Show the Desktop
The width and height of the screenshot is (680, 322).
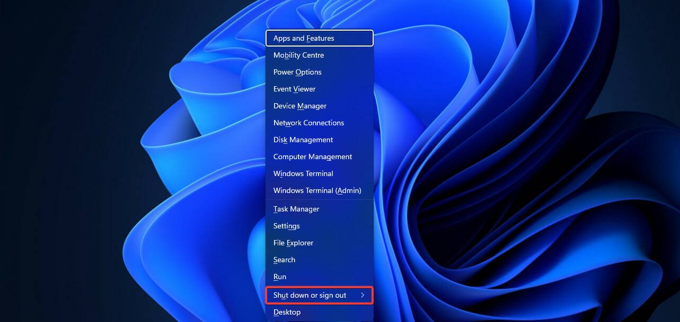[287, 312]
